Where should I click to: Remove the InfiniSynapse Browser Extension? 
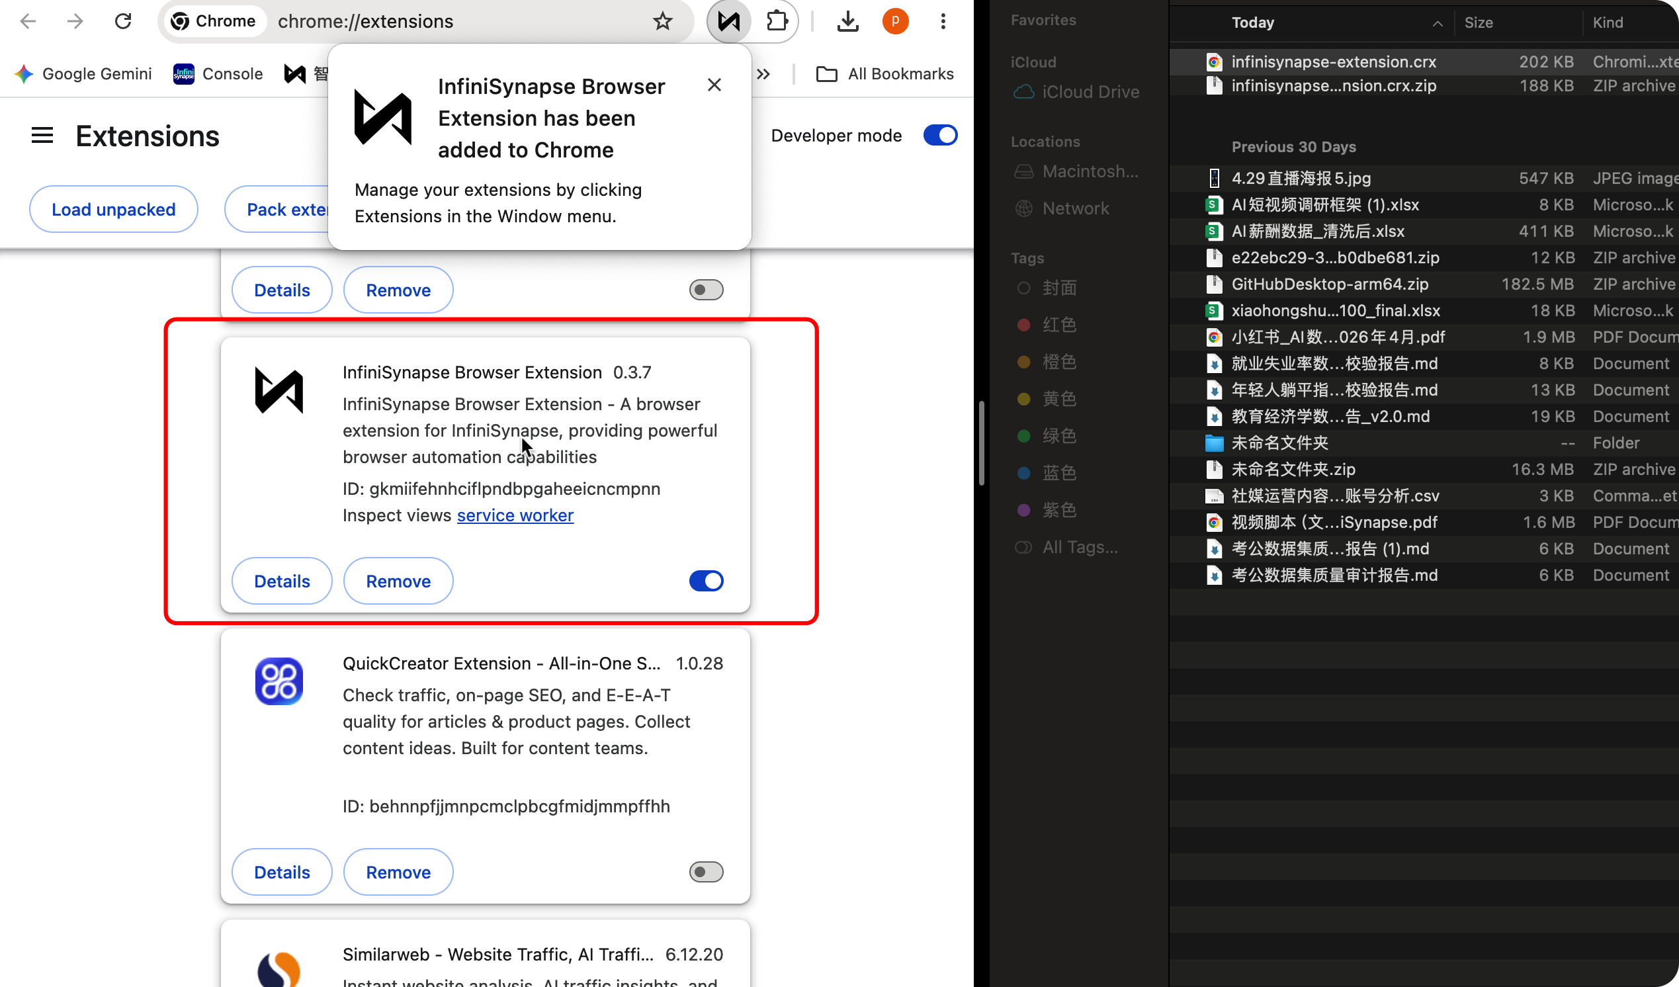pyautogui.click(x=398, y=580)
